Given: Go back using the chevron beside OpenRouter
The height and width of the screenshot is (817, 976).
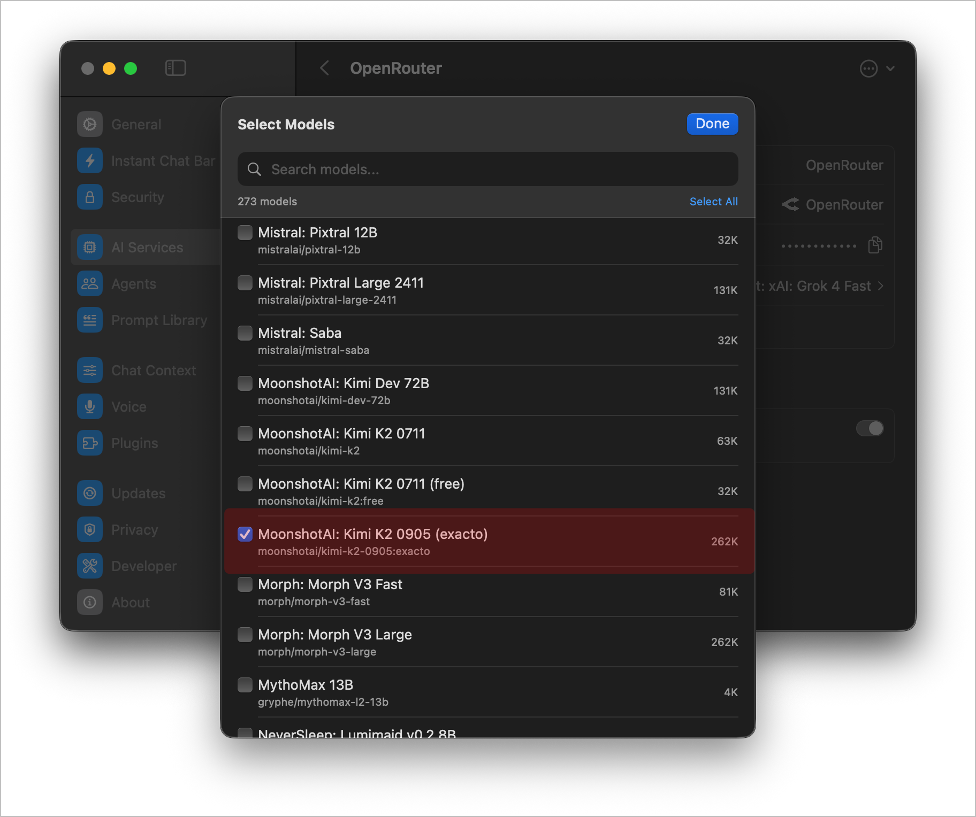Looking at the screenshot, I should click(x=324, y=68).
